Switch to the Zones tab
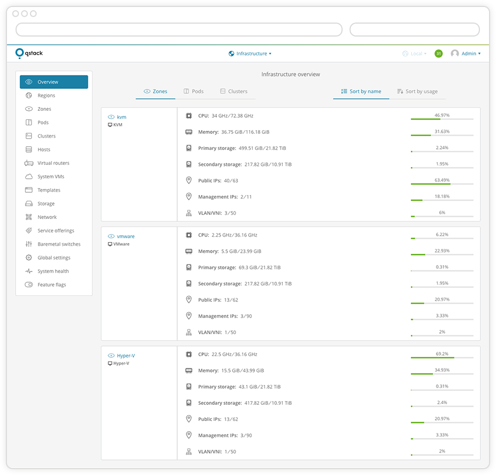 155,92
